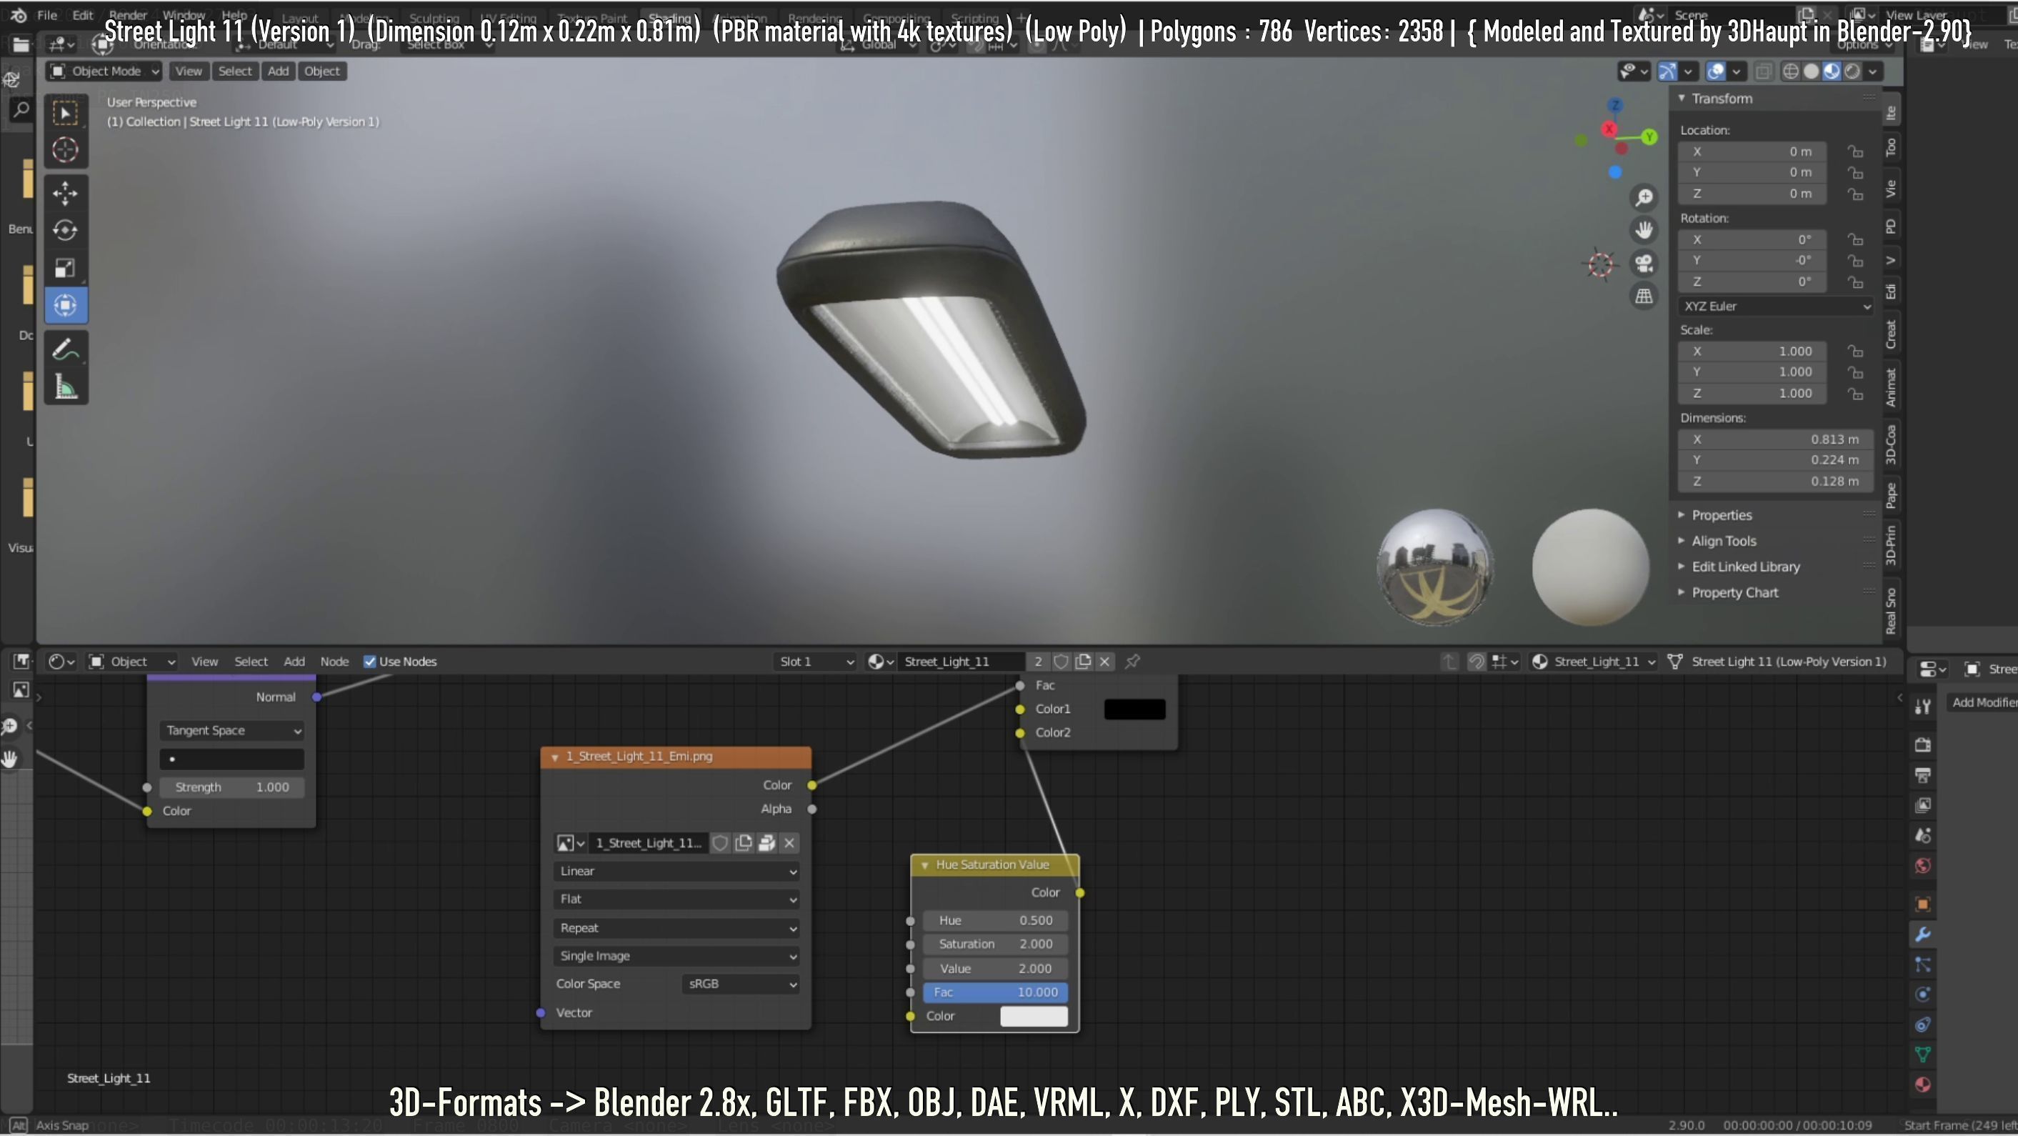Select the Annotate tool
Screen dimensions: 2018x1136
coord(65,349)
